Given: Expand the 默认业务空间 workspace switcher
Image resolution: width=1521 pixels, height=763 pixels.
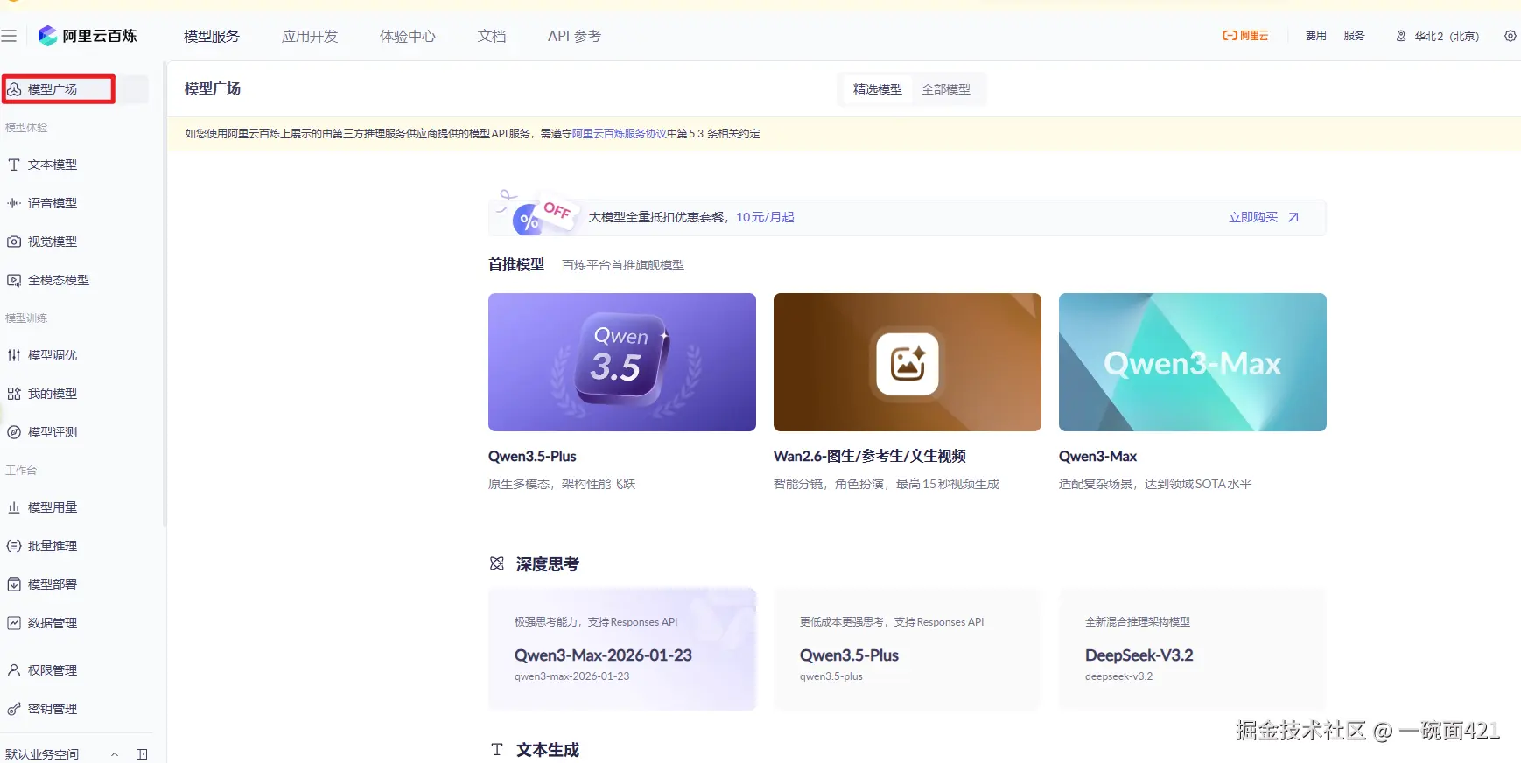Looking at the screenshot, I should click(x=61, y=754).
